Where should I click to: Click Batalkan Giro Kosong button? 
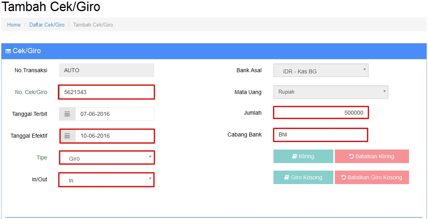pyautogui.click(x=371, y=177)
